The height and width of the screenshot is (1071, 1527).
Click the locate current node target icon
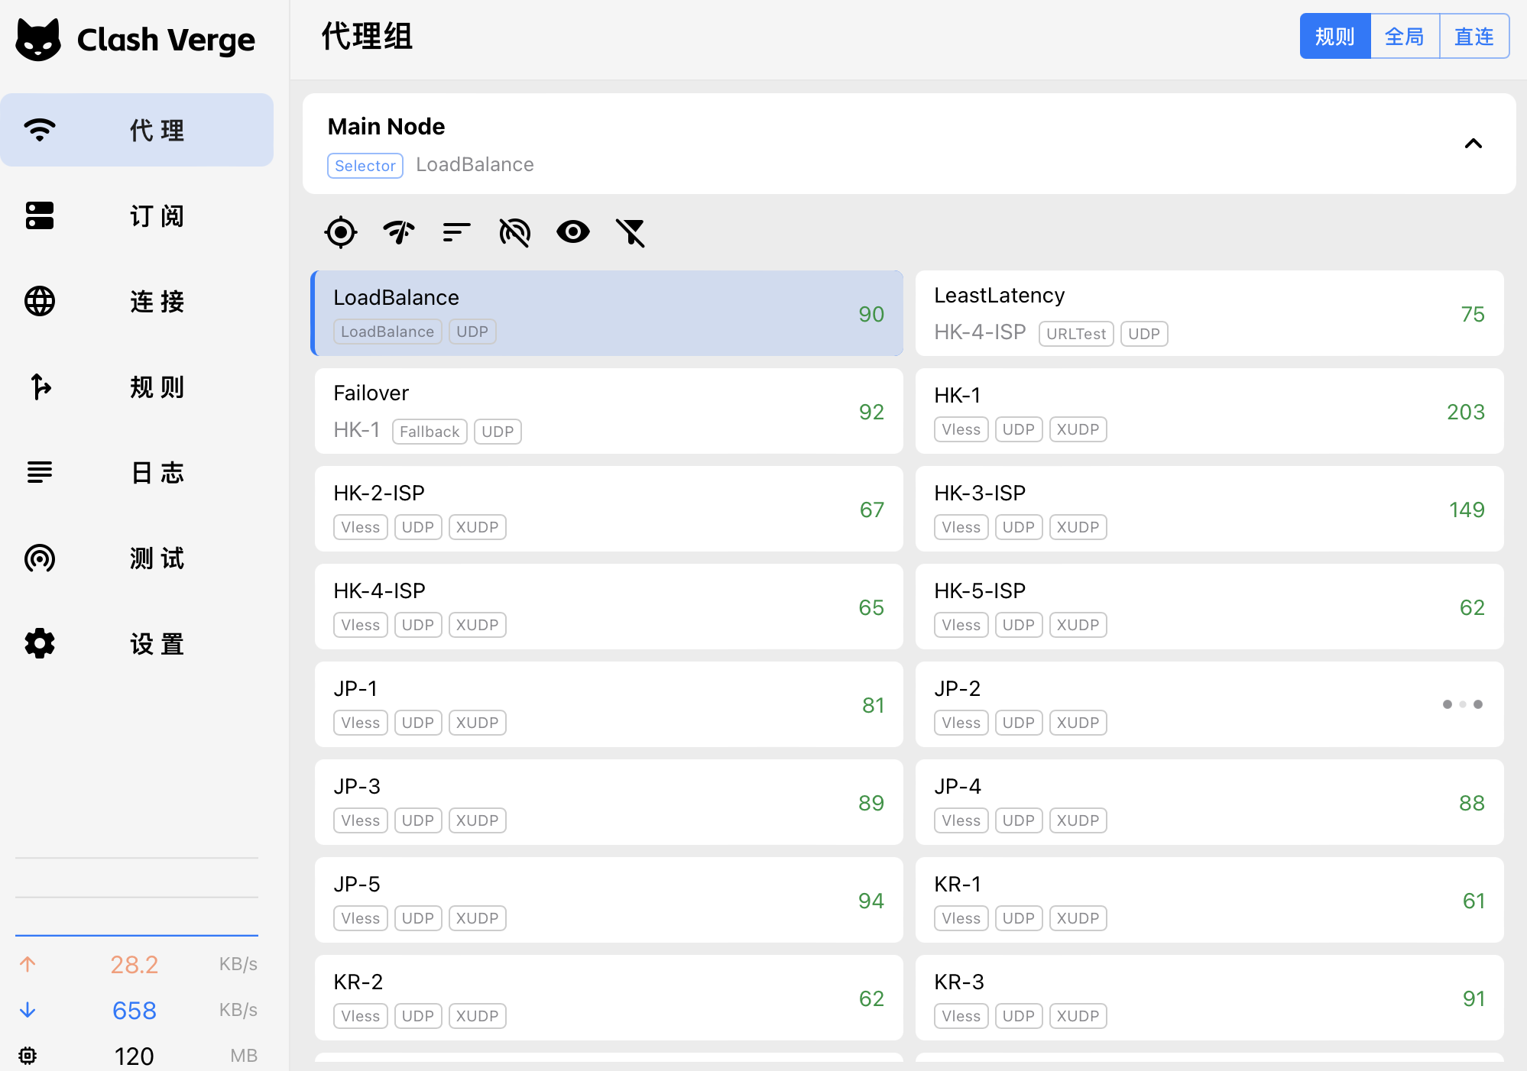[x=341, y=232]
